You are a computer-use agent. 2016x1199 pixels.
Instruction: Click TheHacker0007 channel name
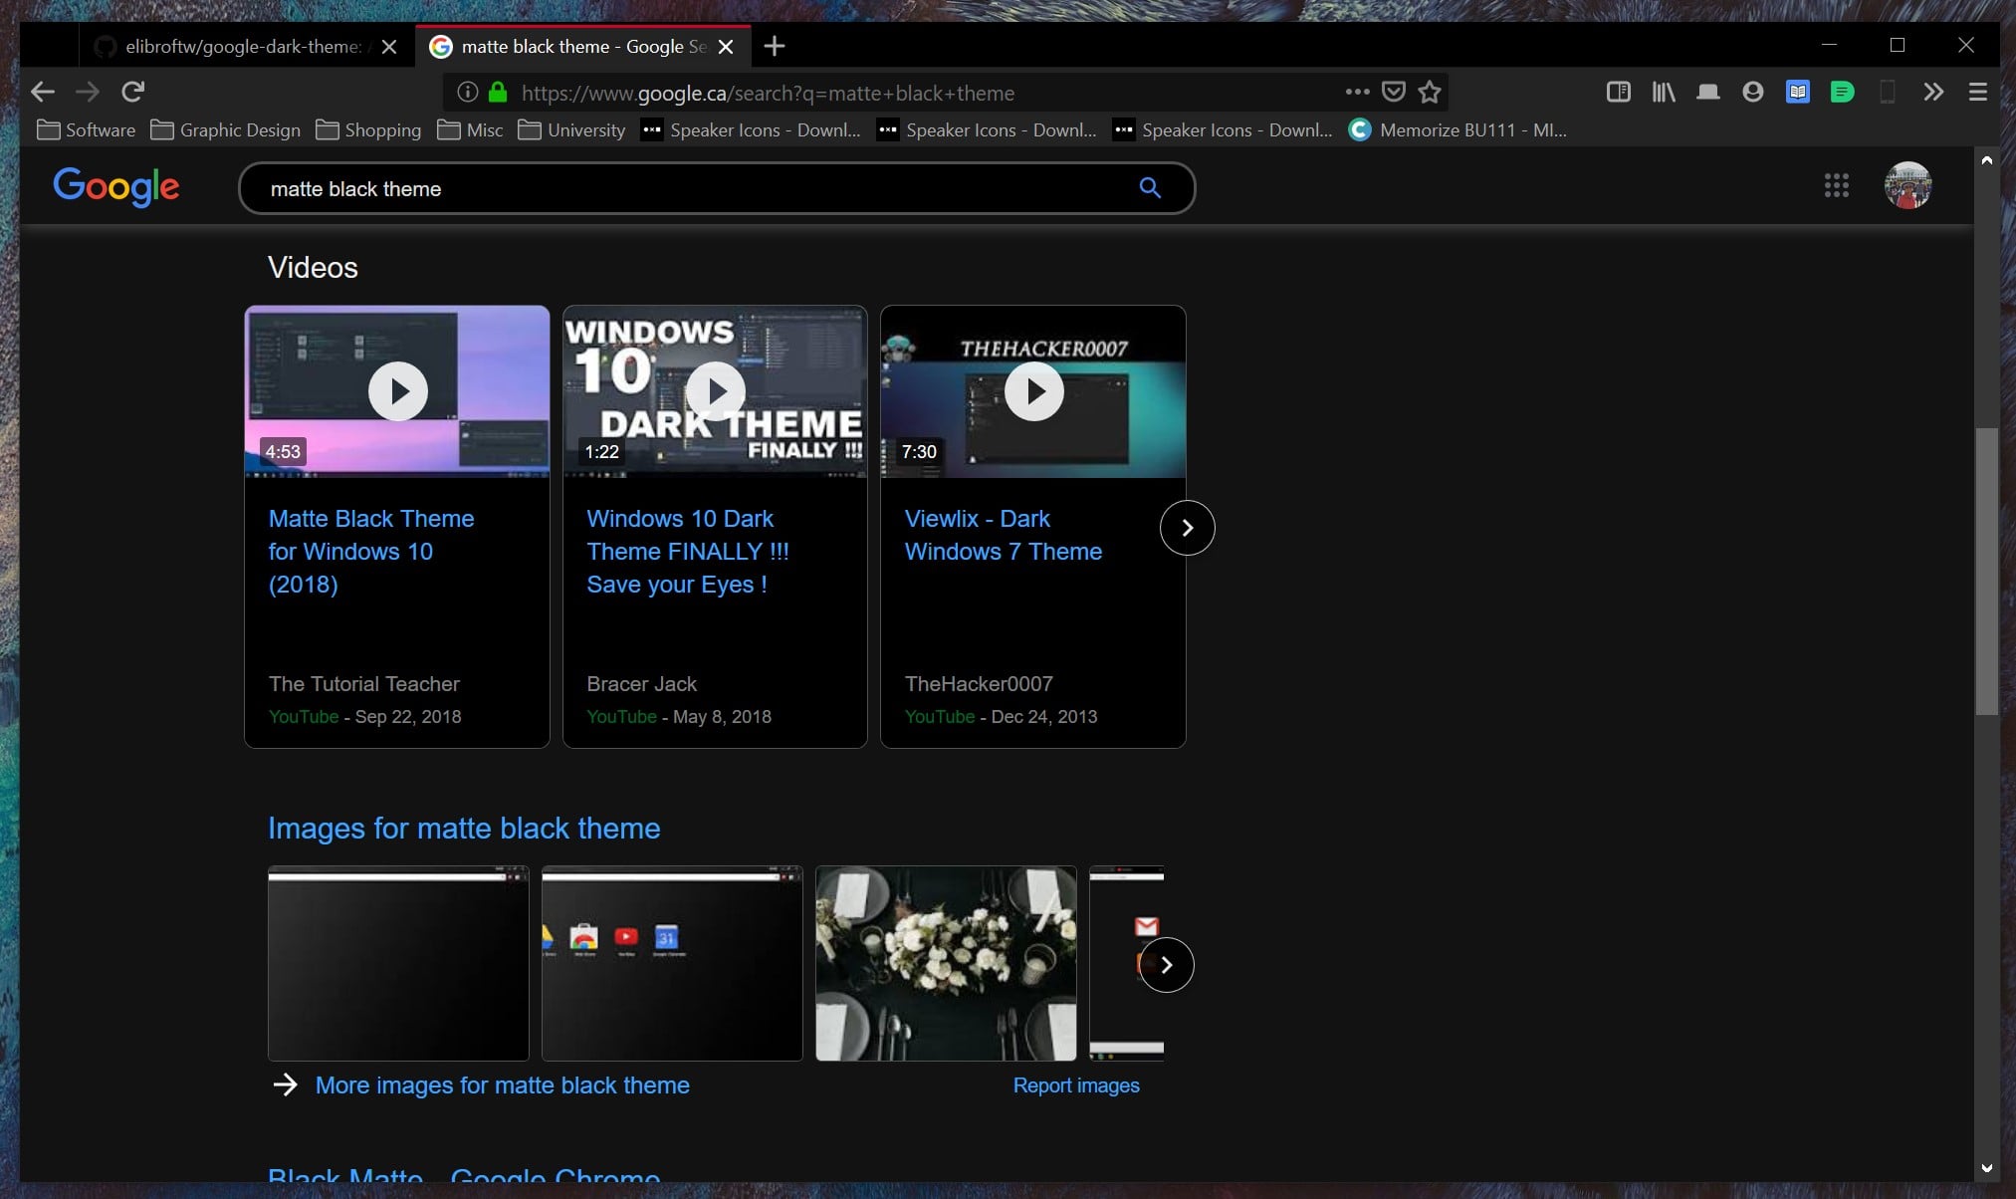pos(979,684)
